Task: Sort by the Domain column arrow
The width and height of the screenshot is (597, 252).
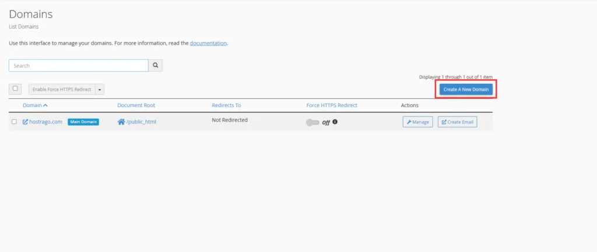Action: 45,105
